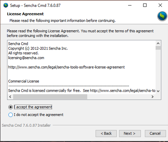Viewport: 168px width, 142px height.
Task: Click the Next > button
Action: coord(130,133)
